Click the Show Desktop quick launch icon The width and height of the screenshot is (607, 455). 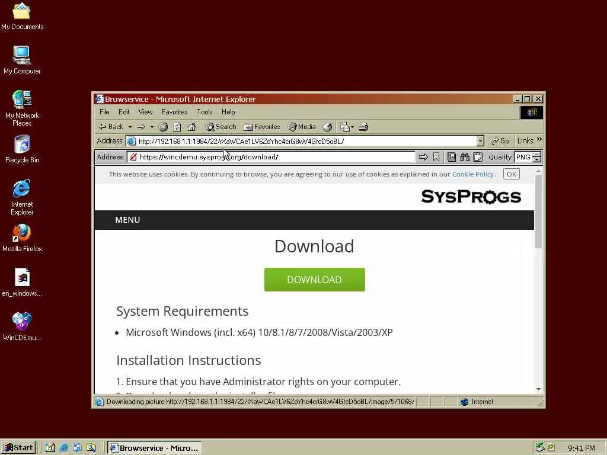50,448
